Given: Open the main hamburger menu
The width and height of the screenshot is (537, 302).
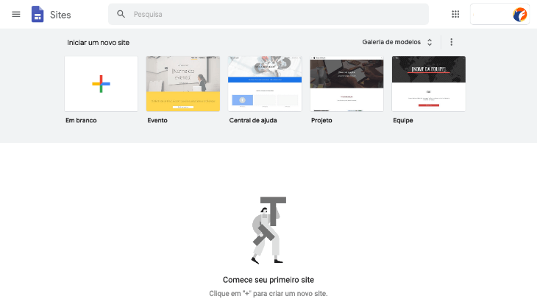Looking at the screenshot, I should point(15,15).
